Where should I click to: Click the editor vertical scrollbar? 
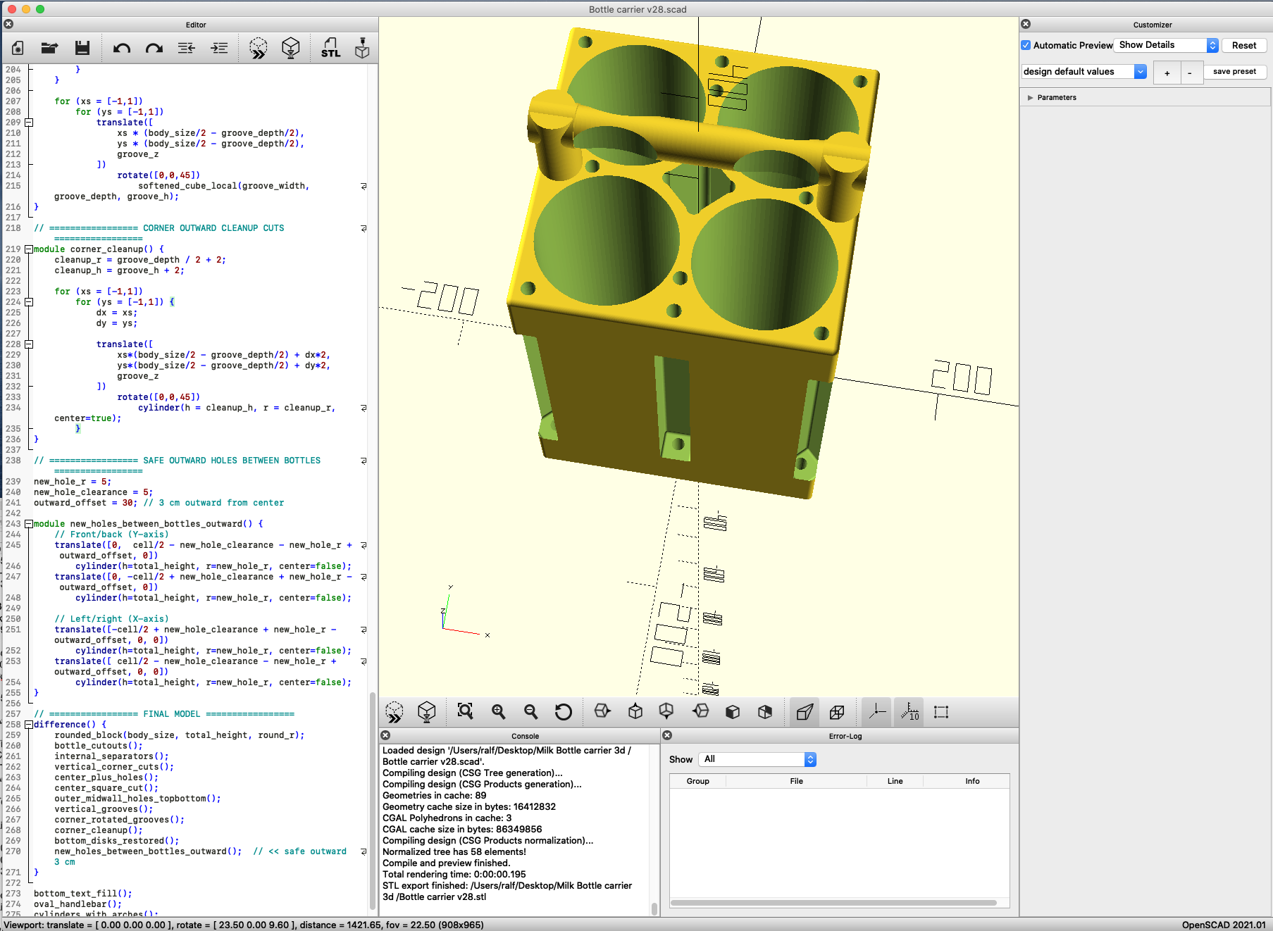373,799
